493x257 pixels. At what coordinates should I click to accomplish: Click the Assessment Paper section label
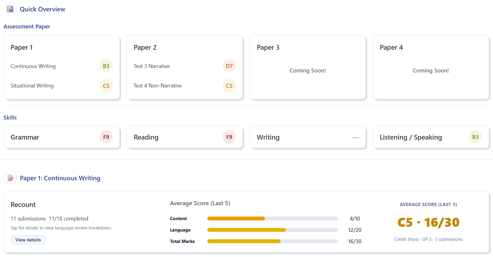point(27,27)
